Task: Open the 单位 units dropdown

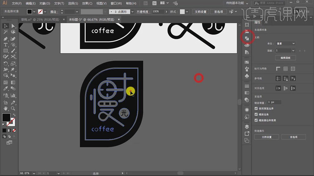Action: (285, 43)
